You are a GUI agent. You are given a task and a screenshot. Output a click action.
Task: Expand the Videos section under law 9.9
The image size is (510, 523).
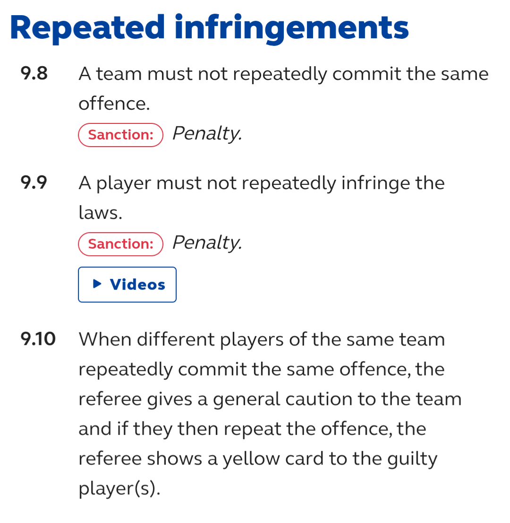(x=127, y=285)
